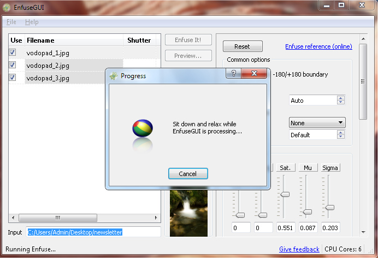This screenshot has height=258, width=378.
Task: Click the file list horizontal scrollbar thumb
Action: pos(58,218)
